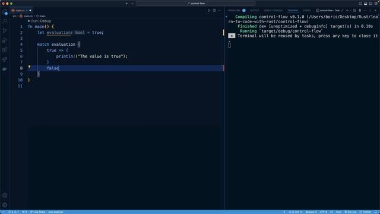Switch to the Output tab

click(x=255, y=11)
